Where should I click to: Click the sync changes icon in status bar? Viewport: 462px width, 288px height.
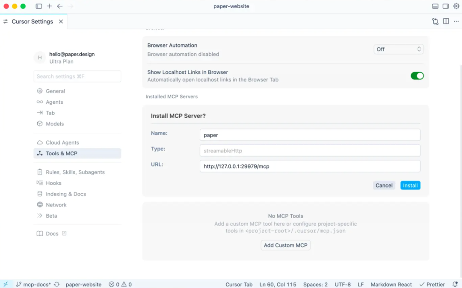56,284
